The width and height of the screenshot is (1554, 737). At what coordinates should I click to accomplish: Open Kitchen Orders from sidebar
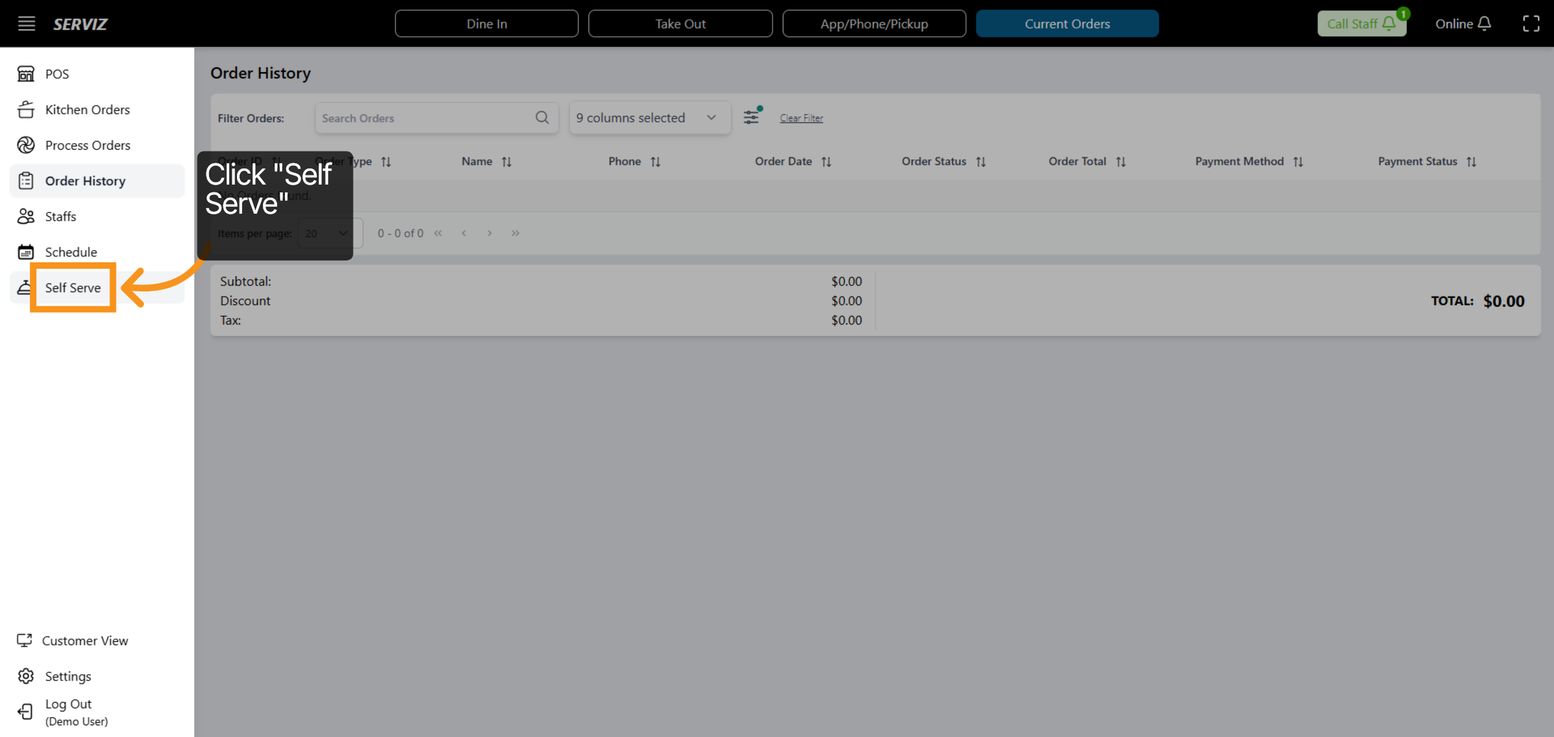(x=87, y=109)
